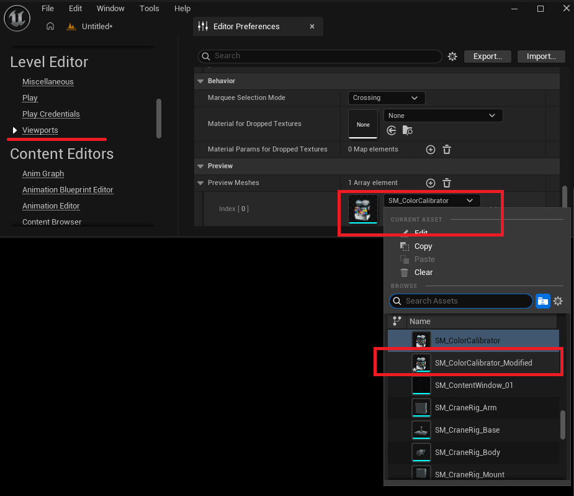Open the Anim Graph settings link
The width and height of the screenshot is (574, 496).
(43, 174)
